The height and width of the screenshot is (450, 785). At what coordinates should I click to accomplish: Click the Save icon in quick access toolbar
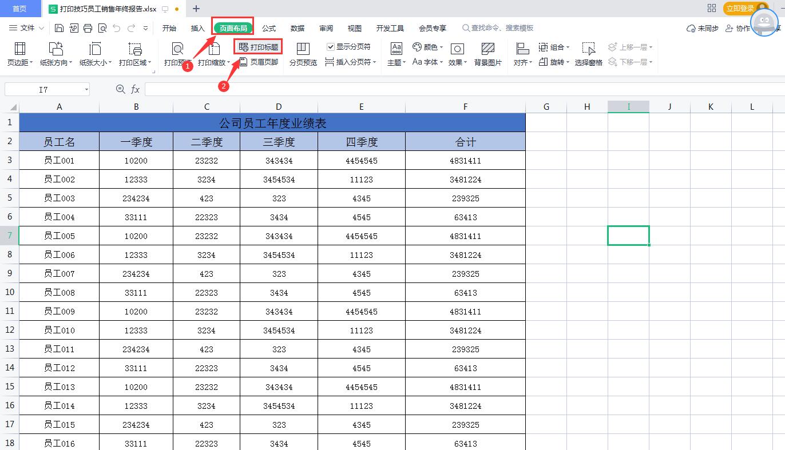tap(60, 28)
